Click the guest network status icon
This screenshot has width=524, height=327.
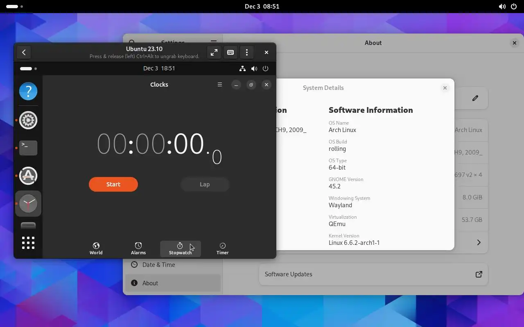pos(242,68)
